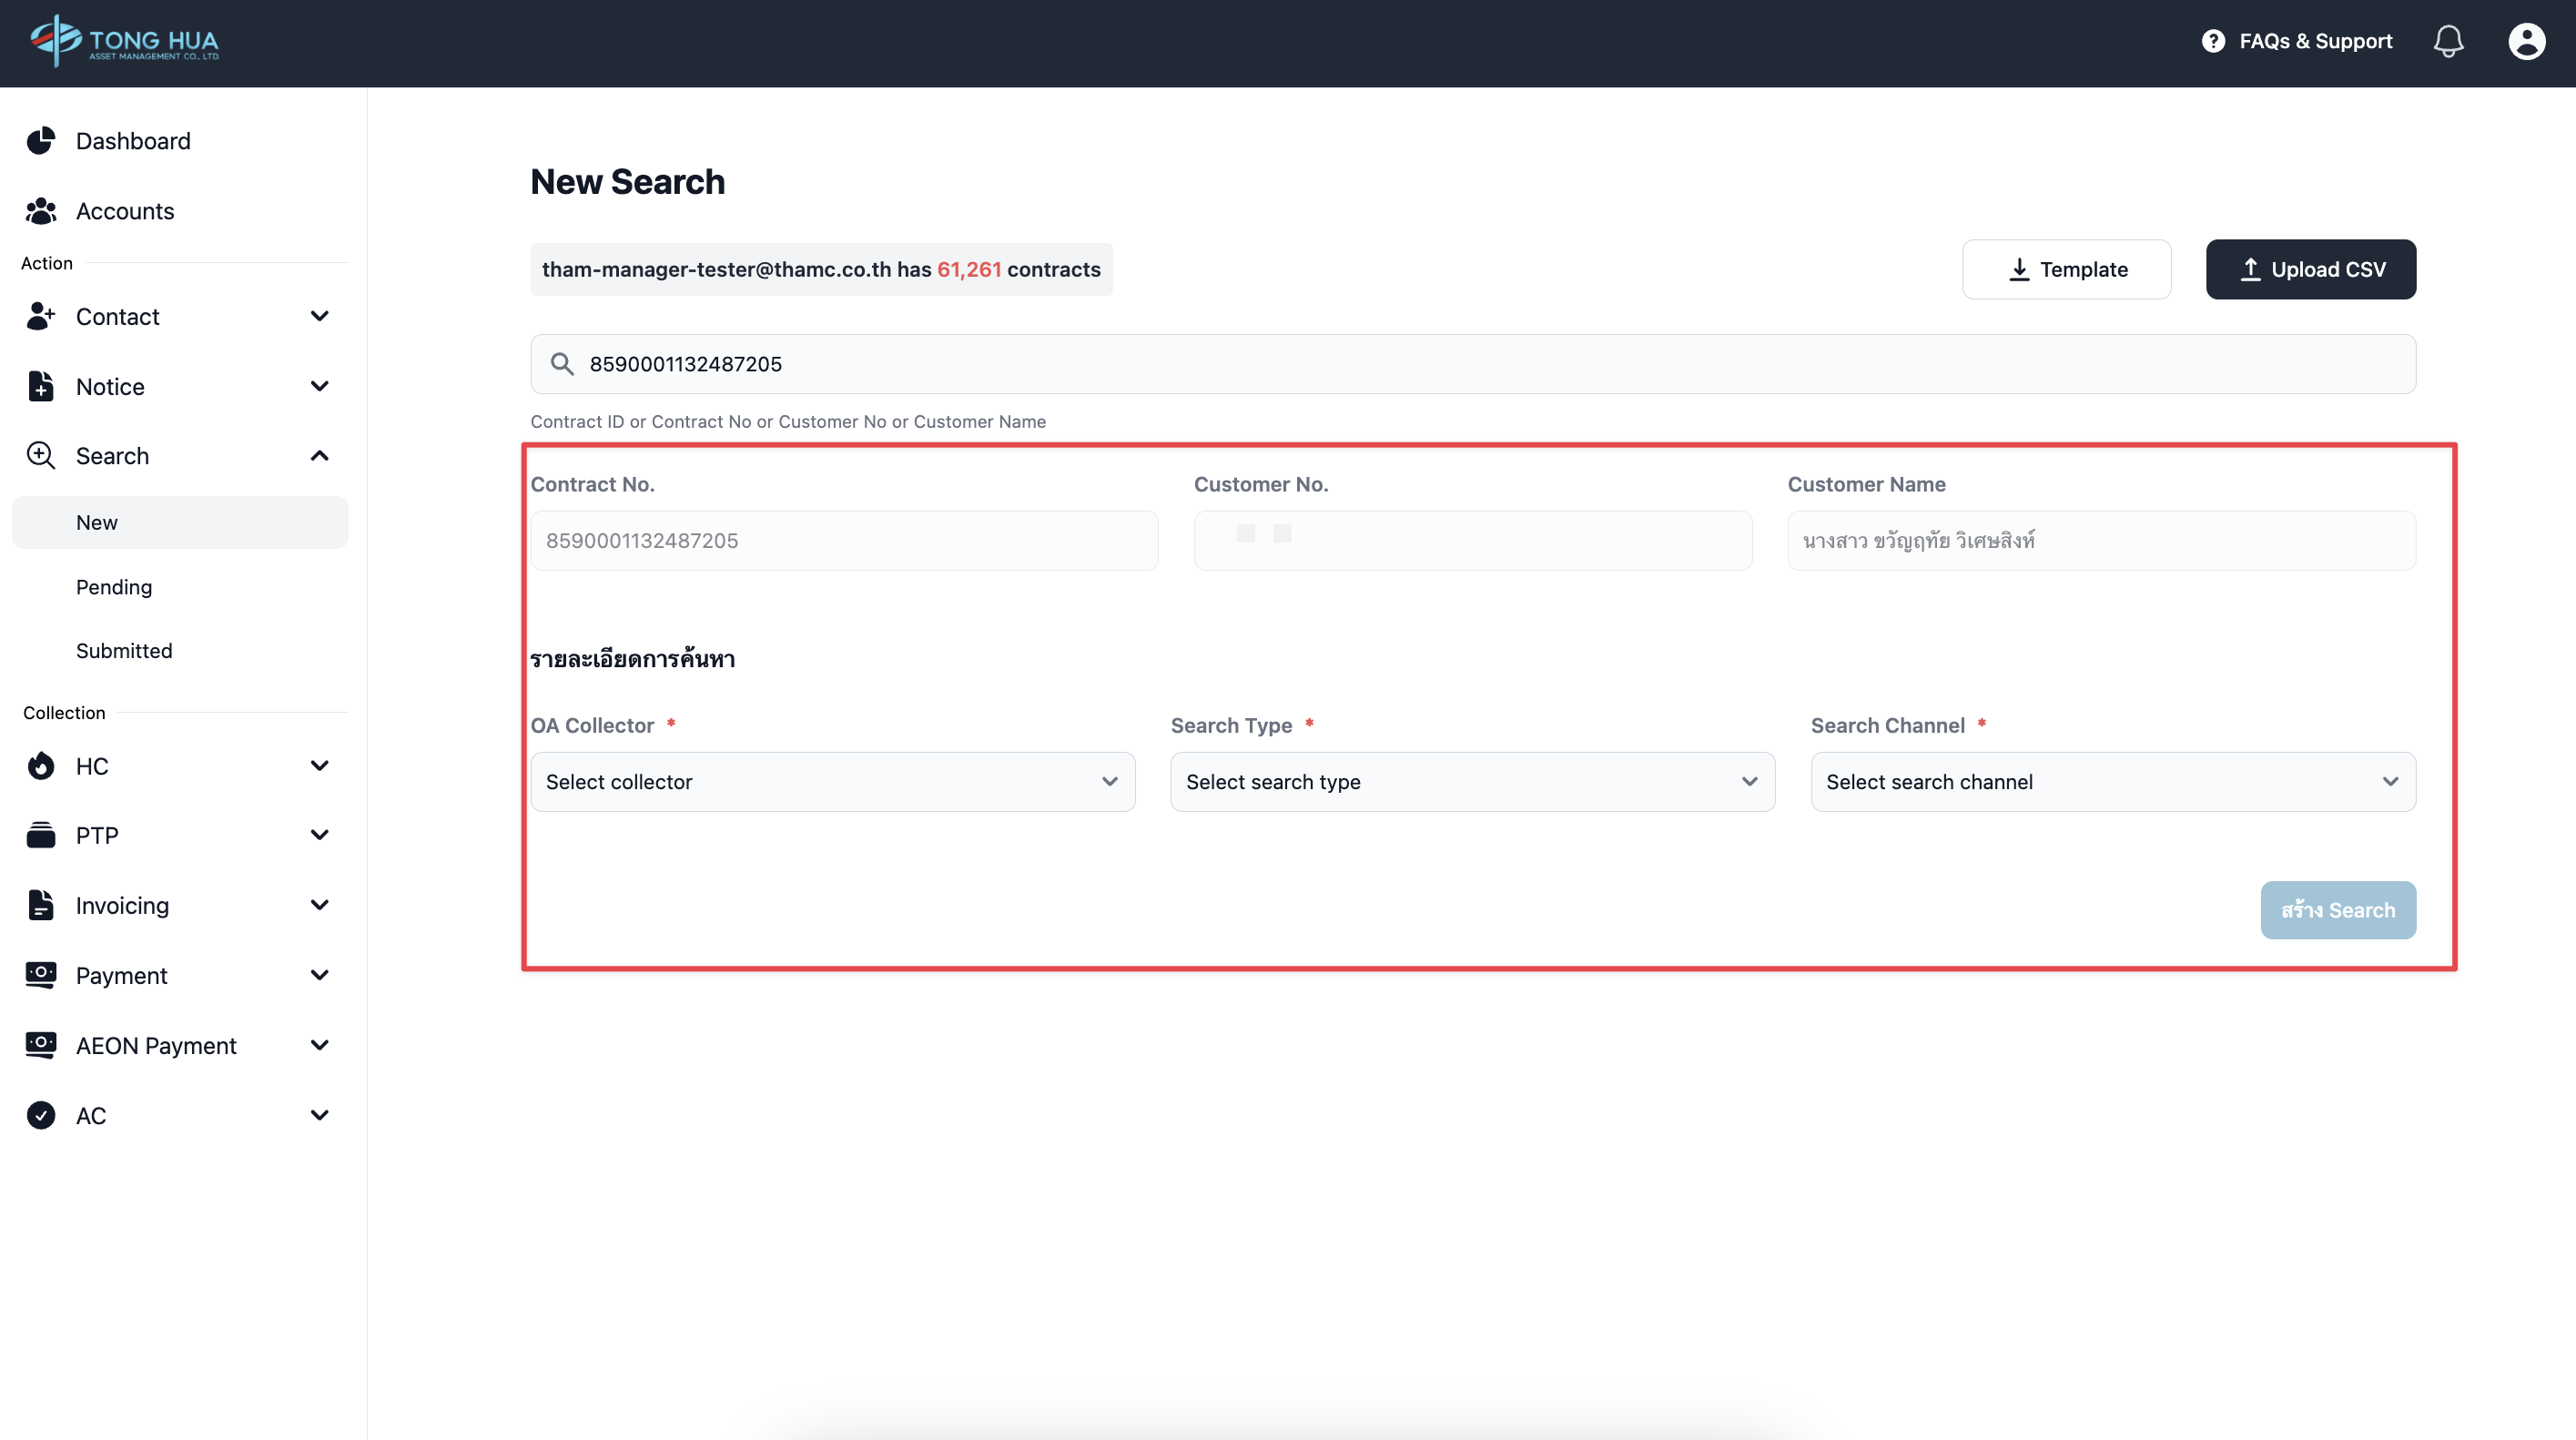Screen dimensions: 2576x1440
Task: Expand the AEON Payment menu
Action: 319,1045
